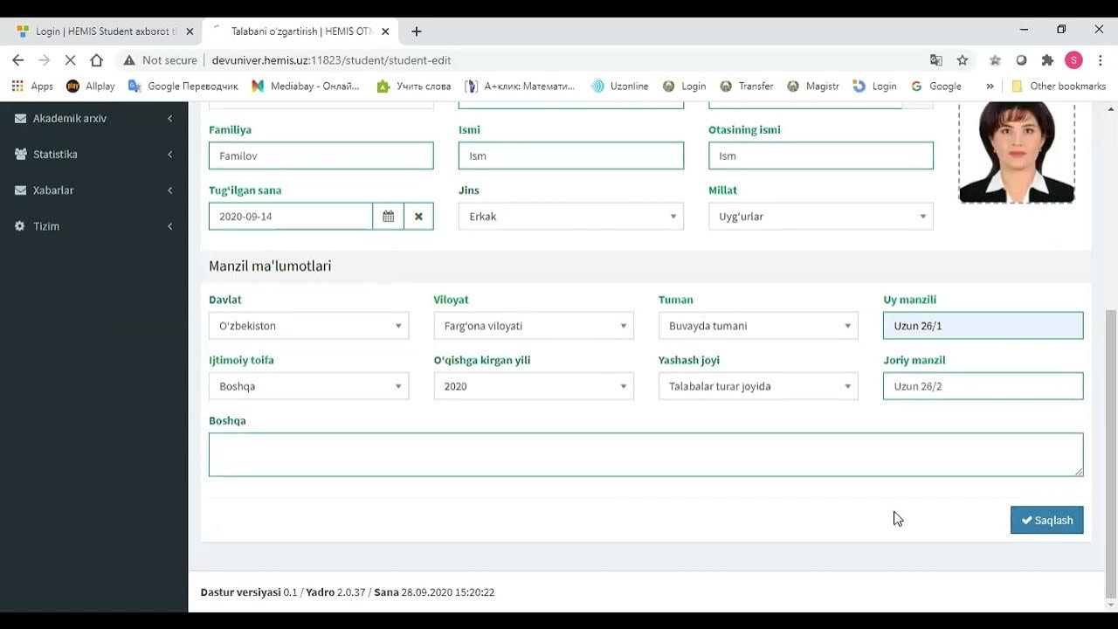Expand the Xabarlar sidebar menu
The width and height of the screenshot is (1118, 629).
(x=170, y=190)
